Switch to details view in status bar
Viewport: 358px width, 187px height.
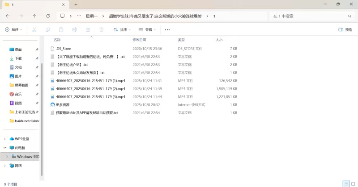(x=345, y=184)
